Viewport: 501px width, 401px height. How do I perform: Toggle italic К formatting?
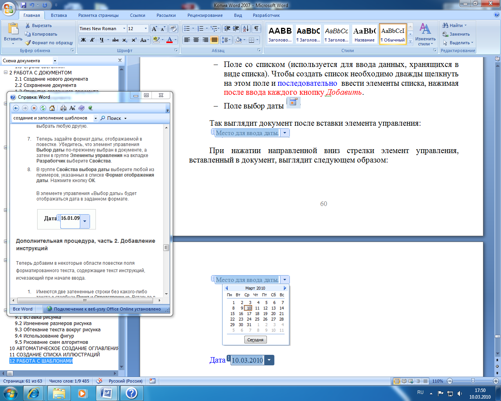tap(92, 40)
